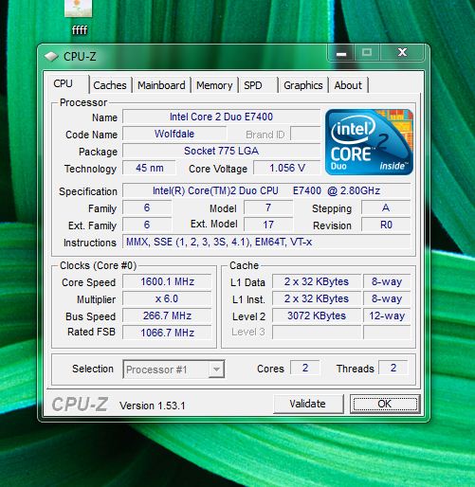
Task: Click the empty Brand ID field
Action: point(305,134)
